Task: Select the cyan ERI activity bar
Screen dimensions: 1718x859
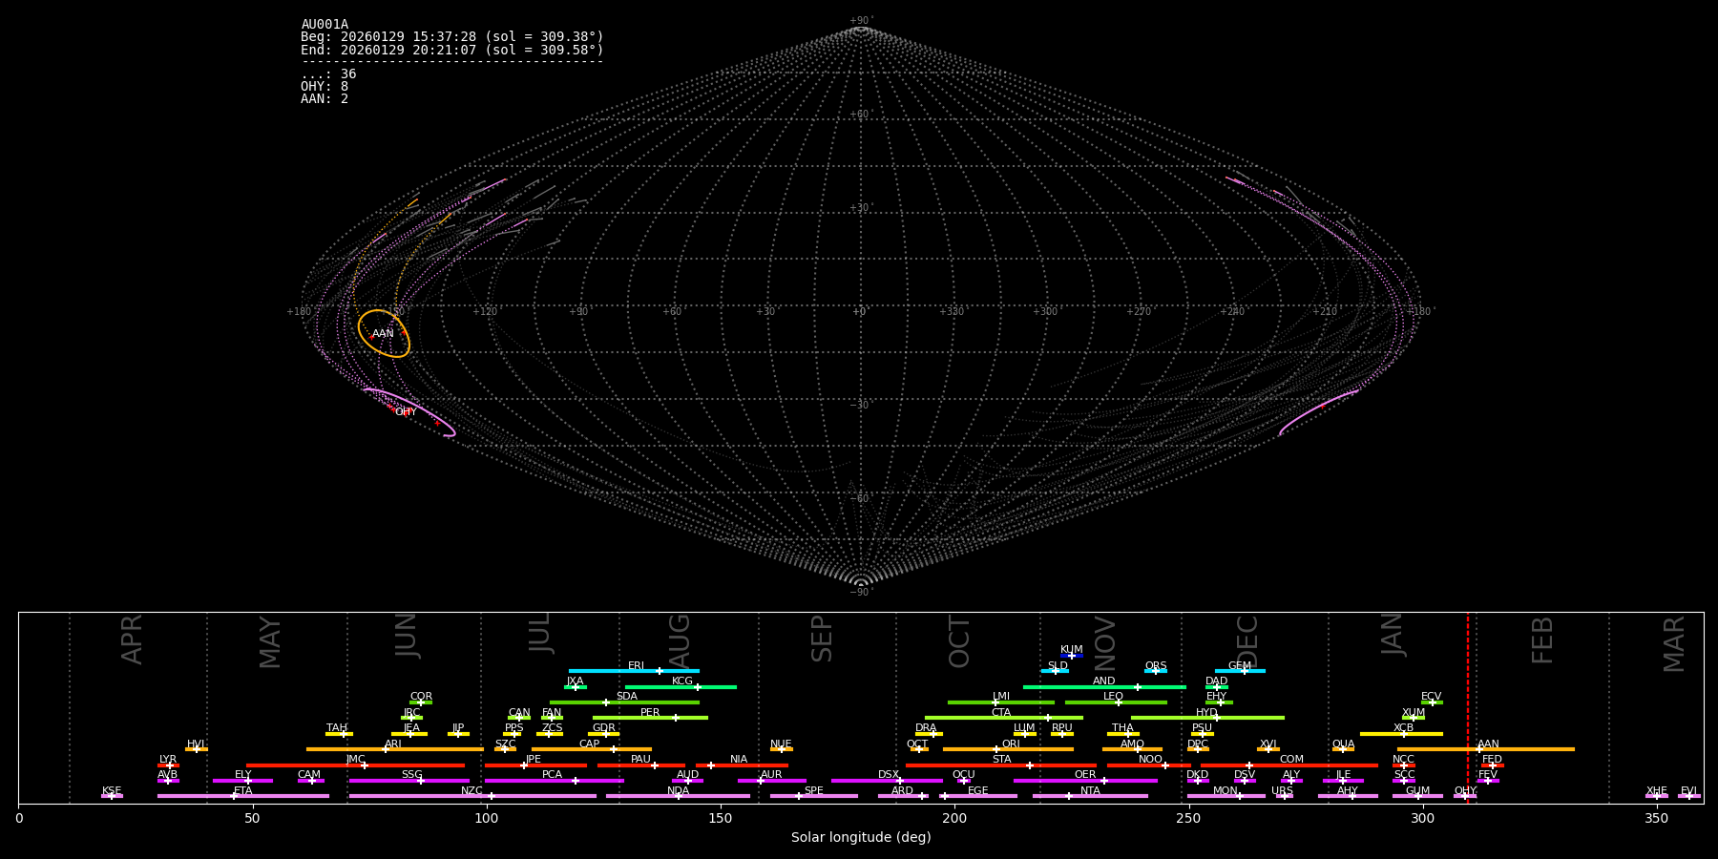Action: (x=634, y=671)
